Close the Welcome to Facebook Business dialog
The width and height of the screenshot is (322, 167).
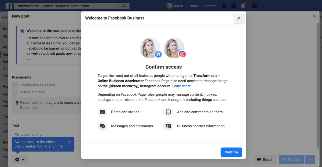pyautogui.click(x=239, y=18)
